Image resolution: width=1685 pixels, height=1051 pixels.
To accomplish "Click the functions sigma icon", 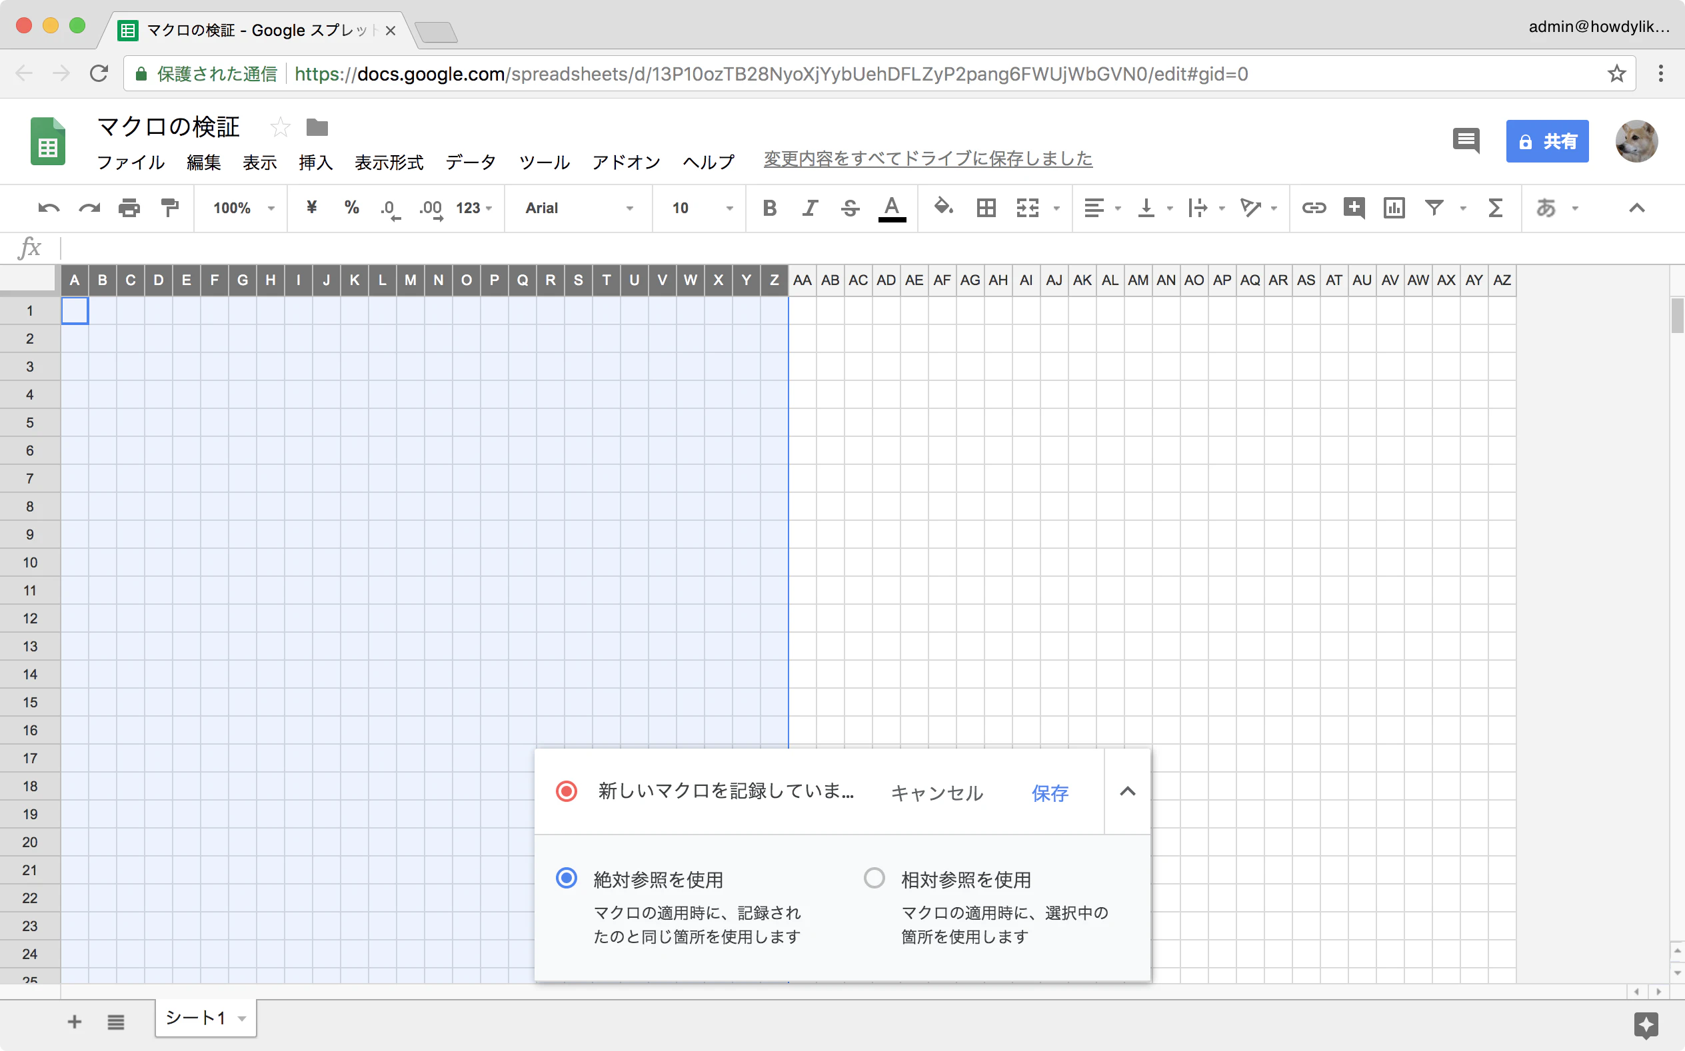I will click(1495, 208).
